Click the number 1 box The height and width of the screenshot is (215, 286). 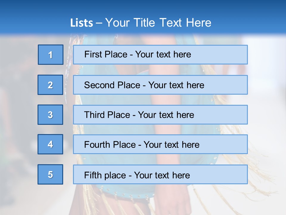[51, 55]
